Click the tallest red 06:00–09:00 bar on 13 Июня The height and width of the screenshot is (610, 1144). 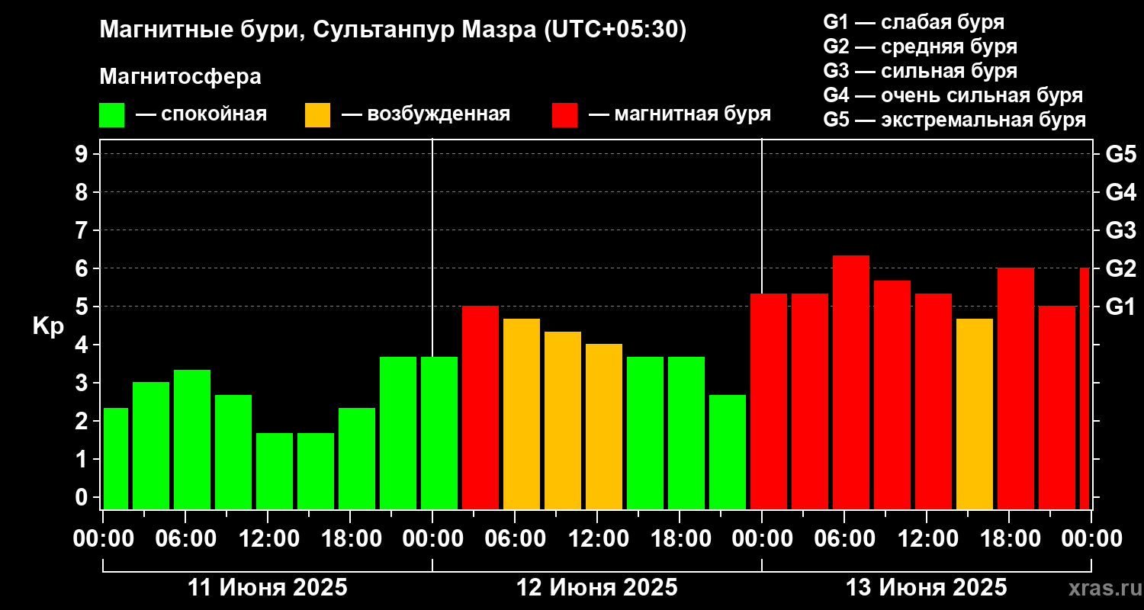pos(851,382)
